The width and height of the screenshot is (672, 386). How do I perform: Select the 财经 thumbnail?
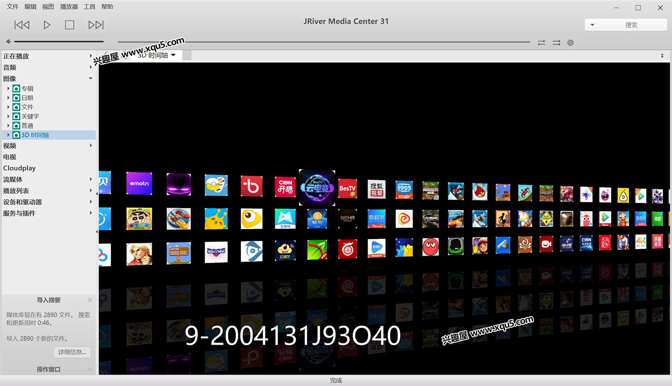317,219
